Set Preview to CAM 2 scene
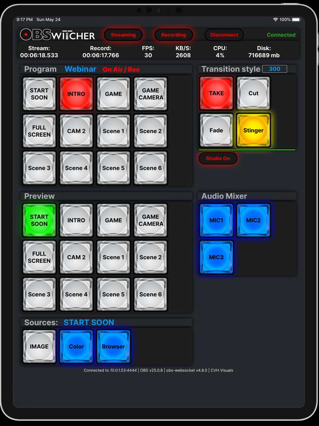Viewport: 319px width, 426px height. click(x=76, y=257)
